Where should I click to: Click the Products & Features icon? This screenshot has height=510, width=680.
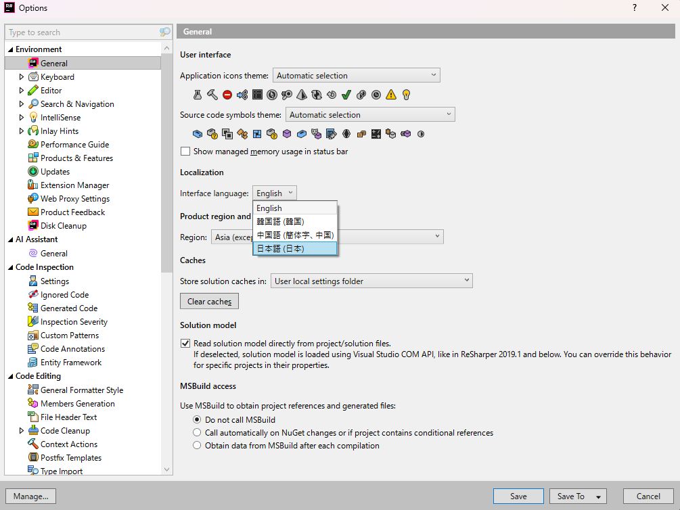pos(33,158)
